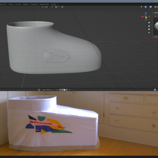This screenshot has height=158, width=158.
Task: Click the zoom view magnifier icon
Action: 149,23
